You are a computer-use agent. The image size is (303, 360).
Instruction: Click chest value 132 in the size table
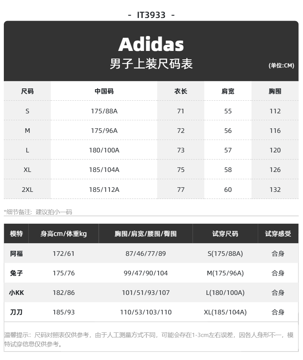[x=275, y=190]
